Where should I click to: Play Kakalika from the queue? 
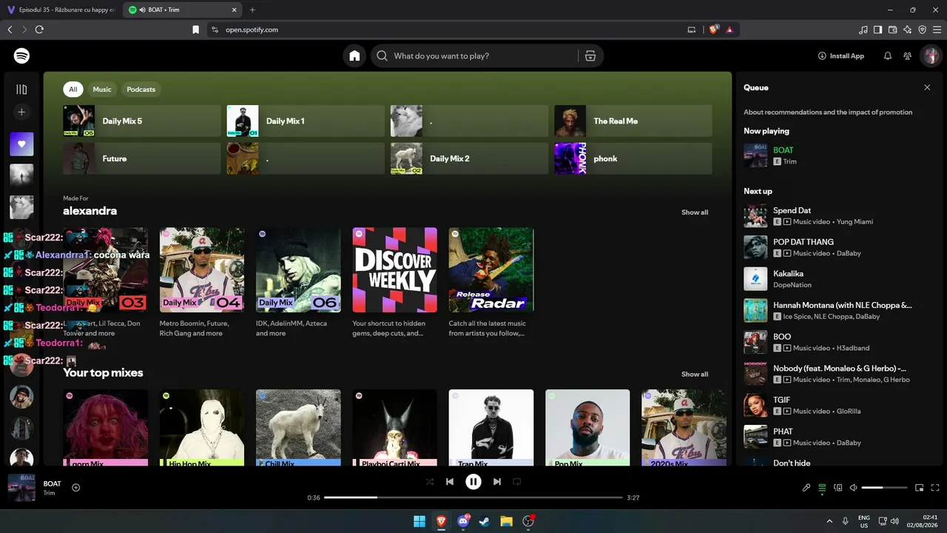click(x=838, y=279)
